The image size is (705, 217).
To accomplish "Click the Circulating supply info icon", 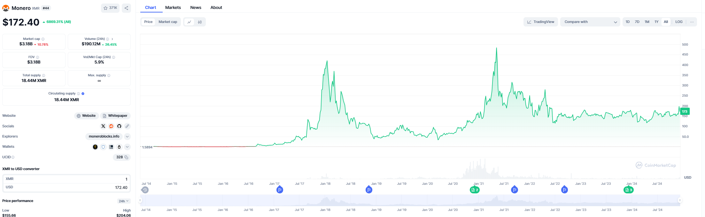I will pyautogui.click(x=79, y=94).
